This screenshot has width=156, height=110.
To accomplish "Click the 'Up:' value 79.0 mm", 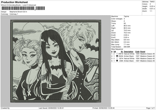I will tap(127, 30).
